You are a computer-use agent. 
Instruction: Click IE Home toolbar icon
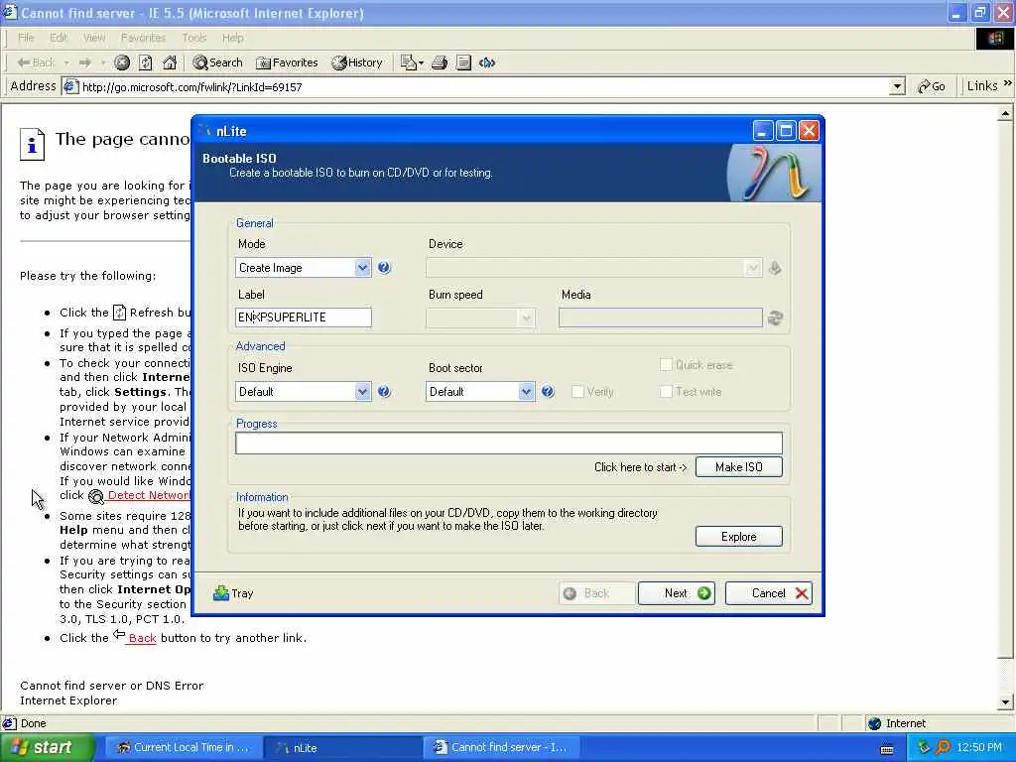click(x=170, y=63)
